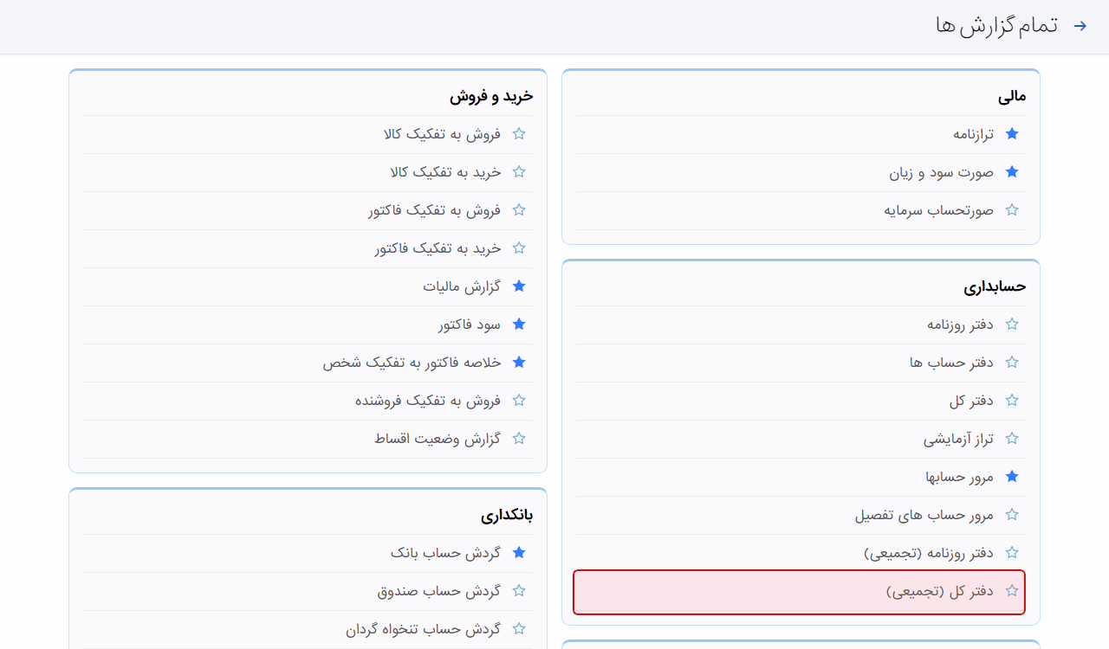Open the دفتر روزنامه (تجمیعی) report

pyautogui.click(x=928, y=553)
